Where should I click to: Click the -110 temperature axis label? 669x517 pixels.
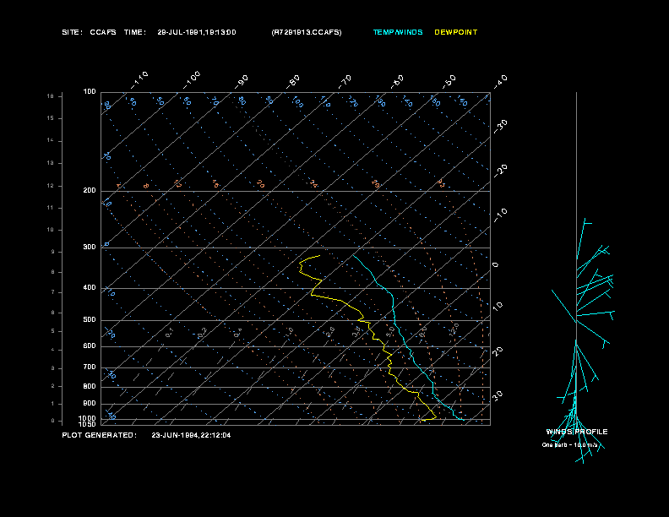pyautogui.click(x=139, y=80)
